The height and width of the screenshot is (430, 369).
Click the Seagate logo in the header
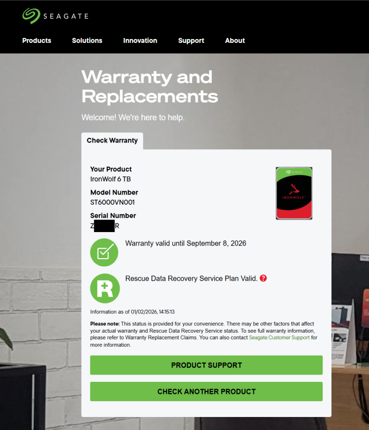point(55,16)
